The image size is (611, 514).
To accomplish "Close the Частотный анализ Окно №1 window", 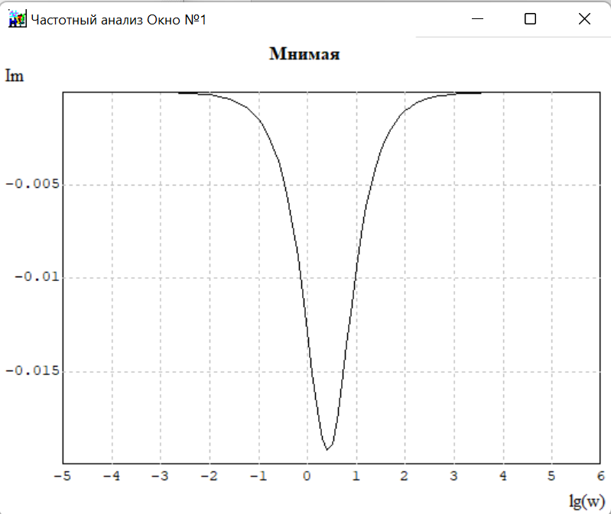I will [x=584, y=18].
